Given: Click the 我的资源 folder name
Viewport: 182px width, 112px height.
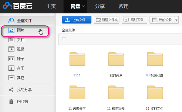Looking at the screenshot, I should 116,75.
